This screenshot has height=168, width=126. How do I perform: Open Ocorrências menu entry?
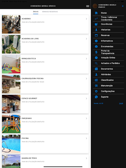point(108,24)
